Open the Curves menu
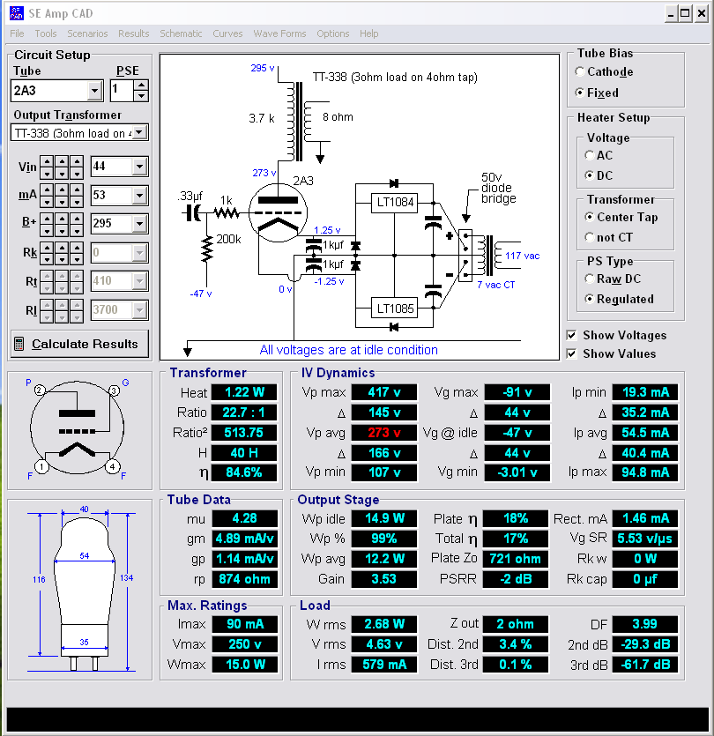This screenshot has height=736, width=714. [x=227, y=33]
